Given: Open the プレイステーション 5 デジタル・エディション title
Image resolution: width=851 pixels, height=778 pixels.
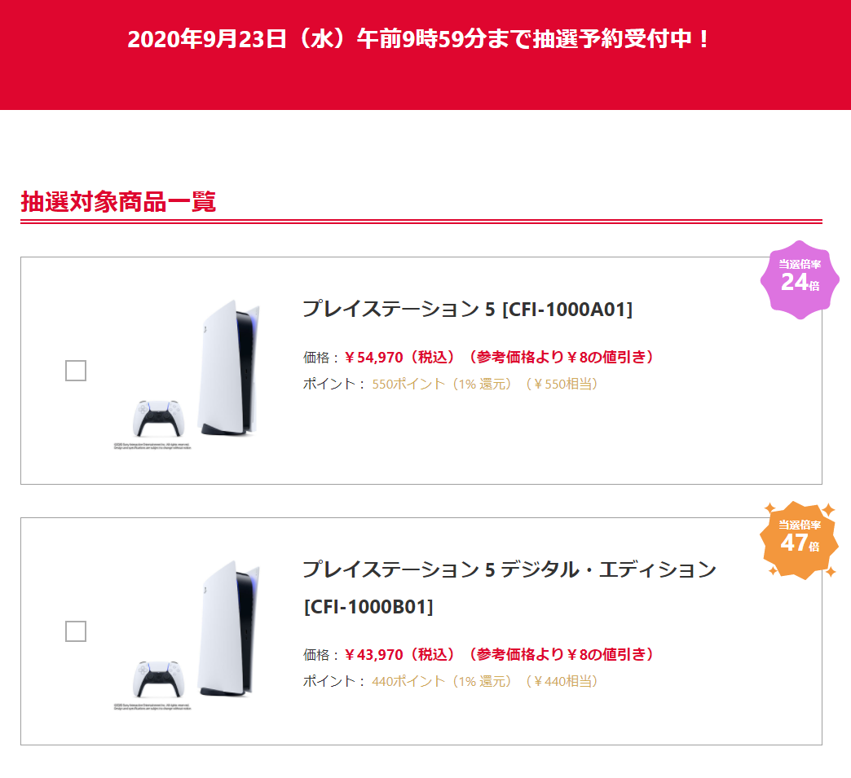Looking at the screenshot, I should click(x=509, y=569).
